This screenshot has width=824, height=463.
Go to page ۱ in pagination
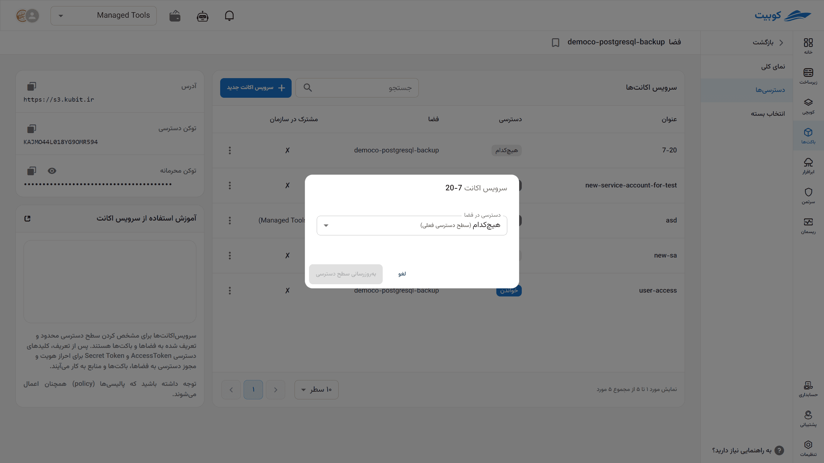tap(253, 390)
